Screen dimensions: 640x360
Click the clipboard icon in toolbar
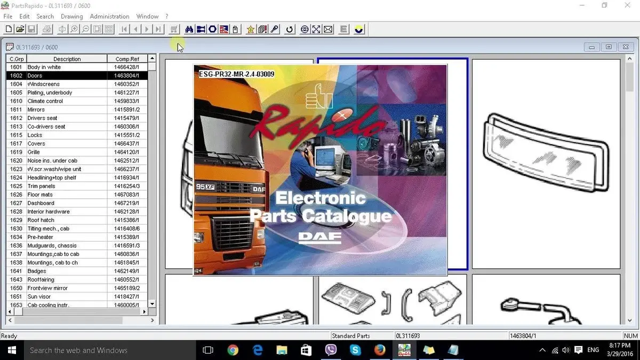235,29
